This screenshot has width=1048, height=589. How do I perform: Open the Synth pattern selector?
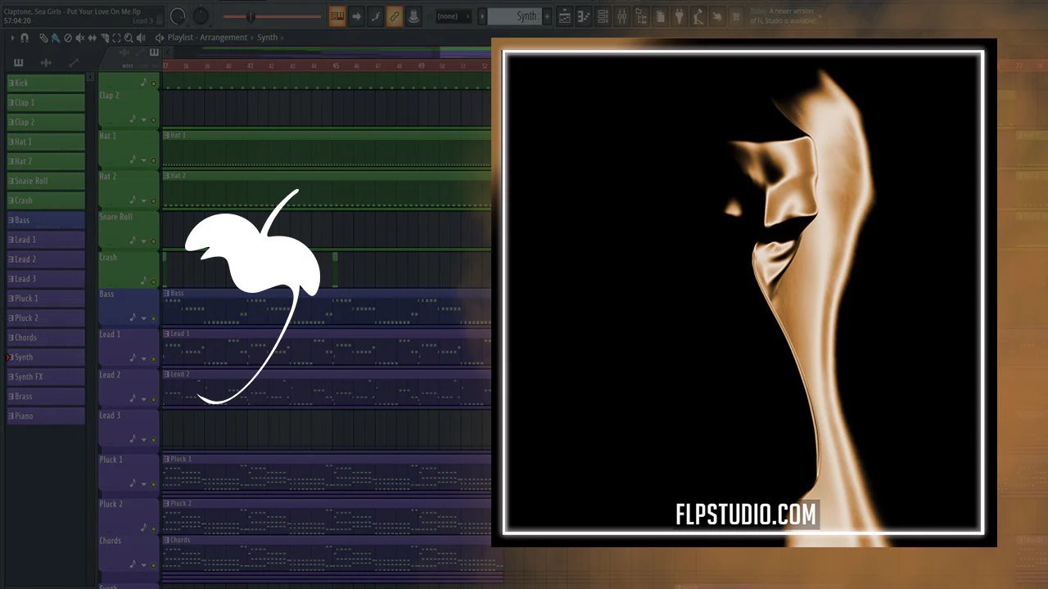coord(514,16)
